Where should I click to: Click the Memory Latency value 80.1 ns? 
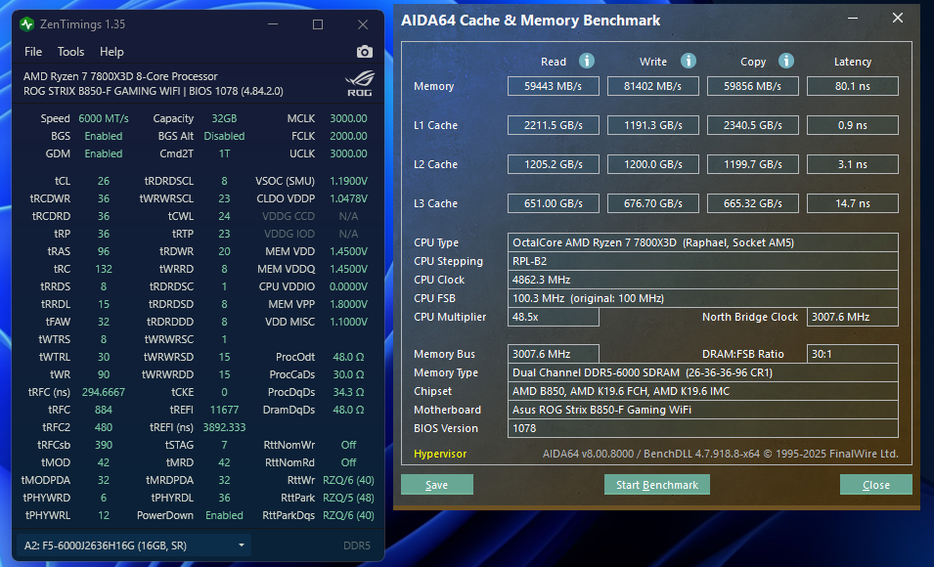853,86
